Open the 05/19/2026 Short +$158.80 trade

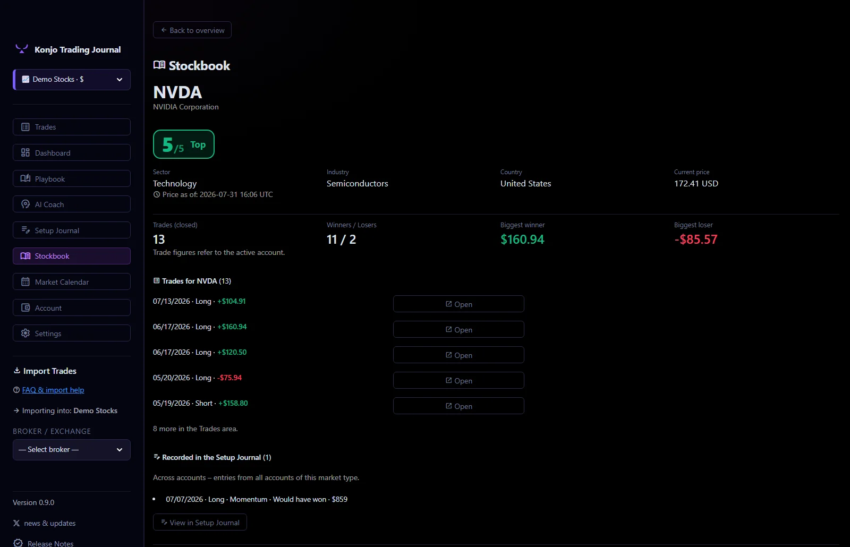(x=458, y=406)
